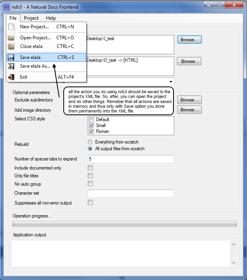Toggle the Include documented only checkbox
This screenshot has height=280, width=247.
tap(90, 168)
